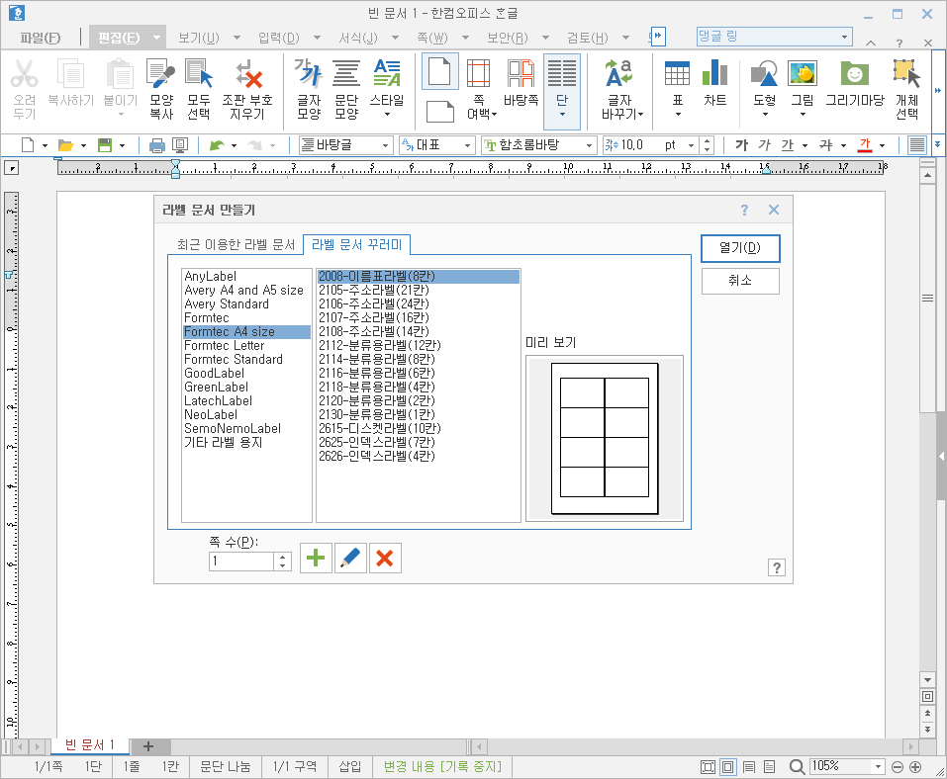Image resolution: width=947 pixels, height=779 pixels.
Task: Click the Print icon in quick toolbar
Action: click(x=156, y=144)
